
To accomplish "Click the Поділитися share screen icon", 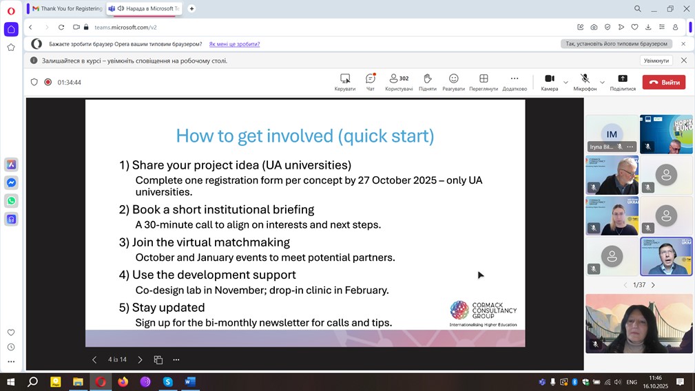I will point(623,79).
